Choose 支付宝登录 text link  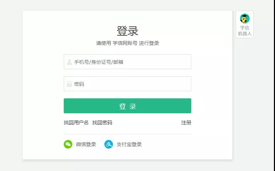[129, 144]
